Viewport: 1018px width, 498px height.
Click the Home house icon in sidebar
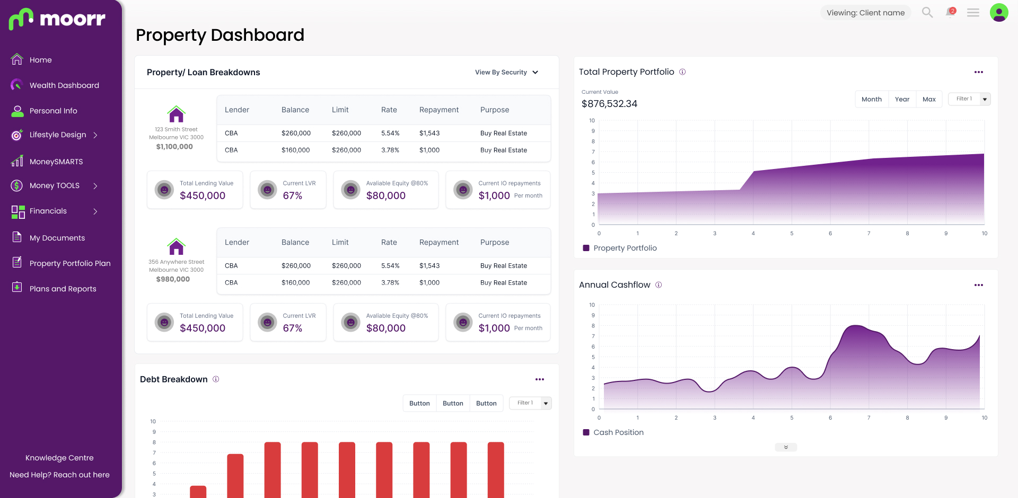(17, 59)
